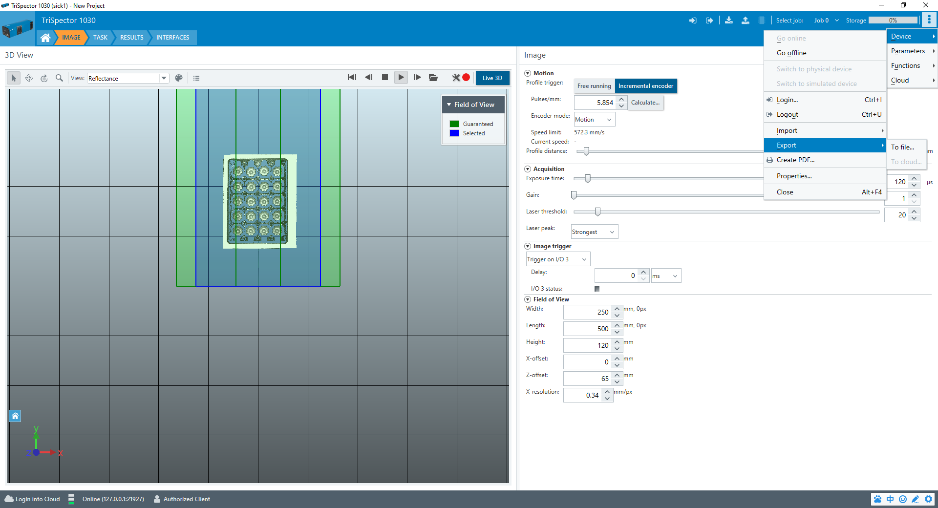Toggle the Live 3D button
The image size is (938, 508).
click(x=492, y=78)
